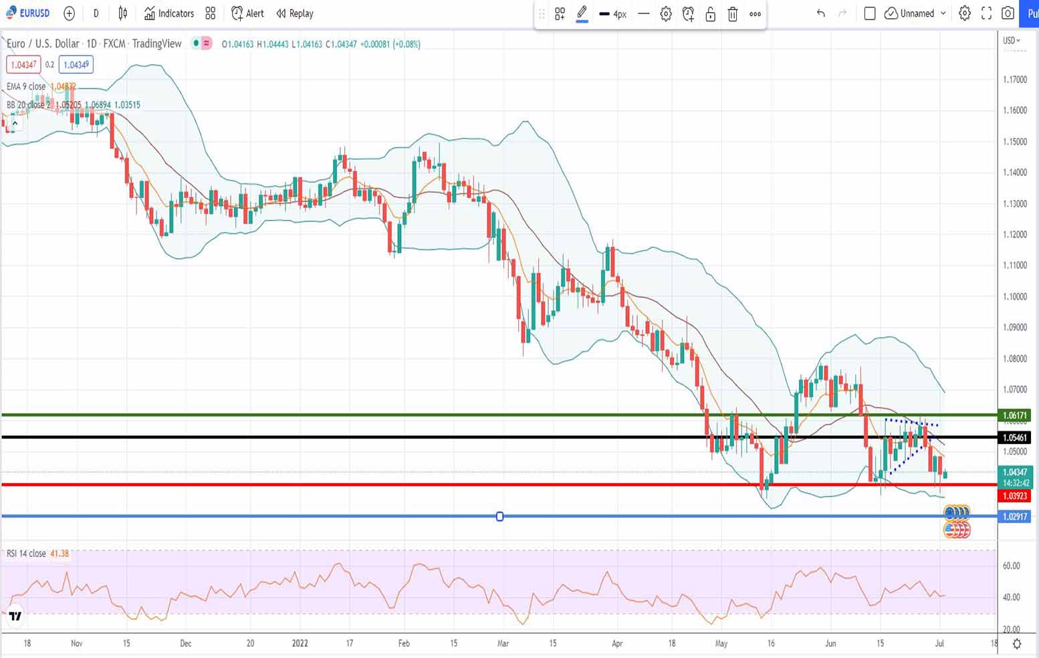Undo the last chart action
Screen dimensions: 1039x658
[820, 13]
